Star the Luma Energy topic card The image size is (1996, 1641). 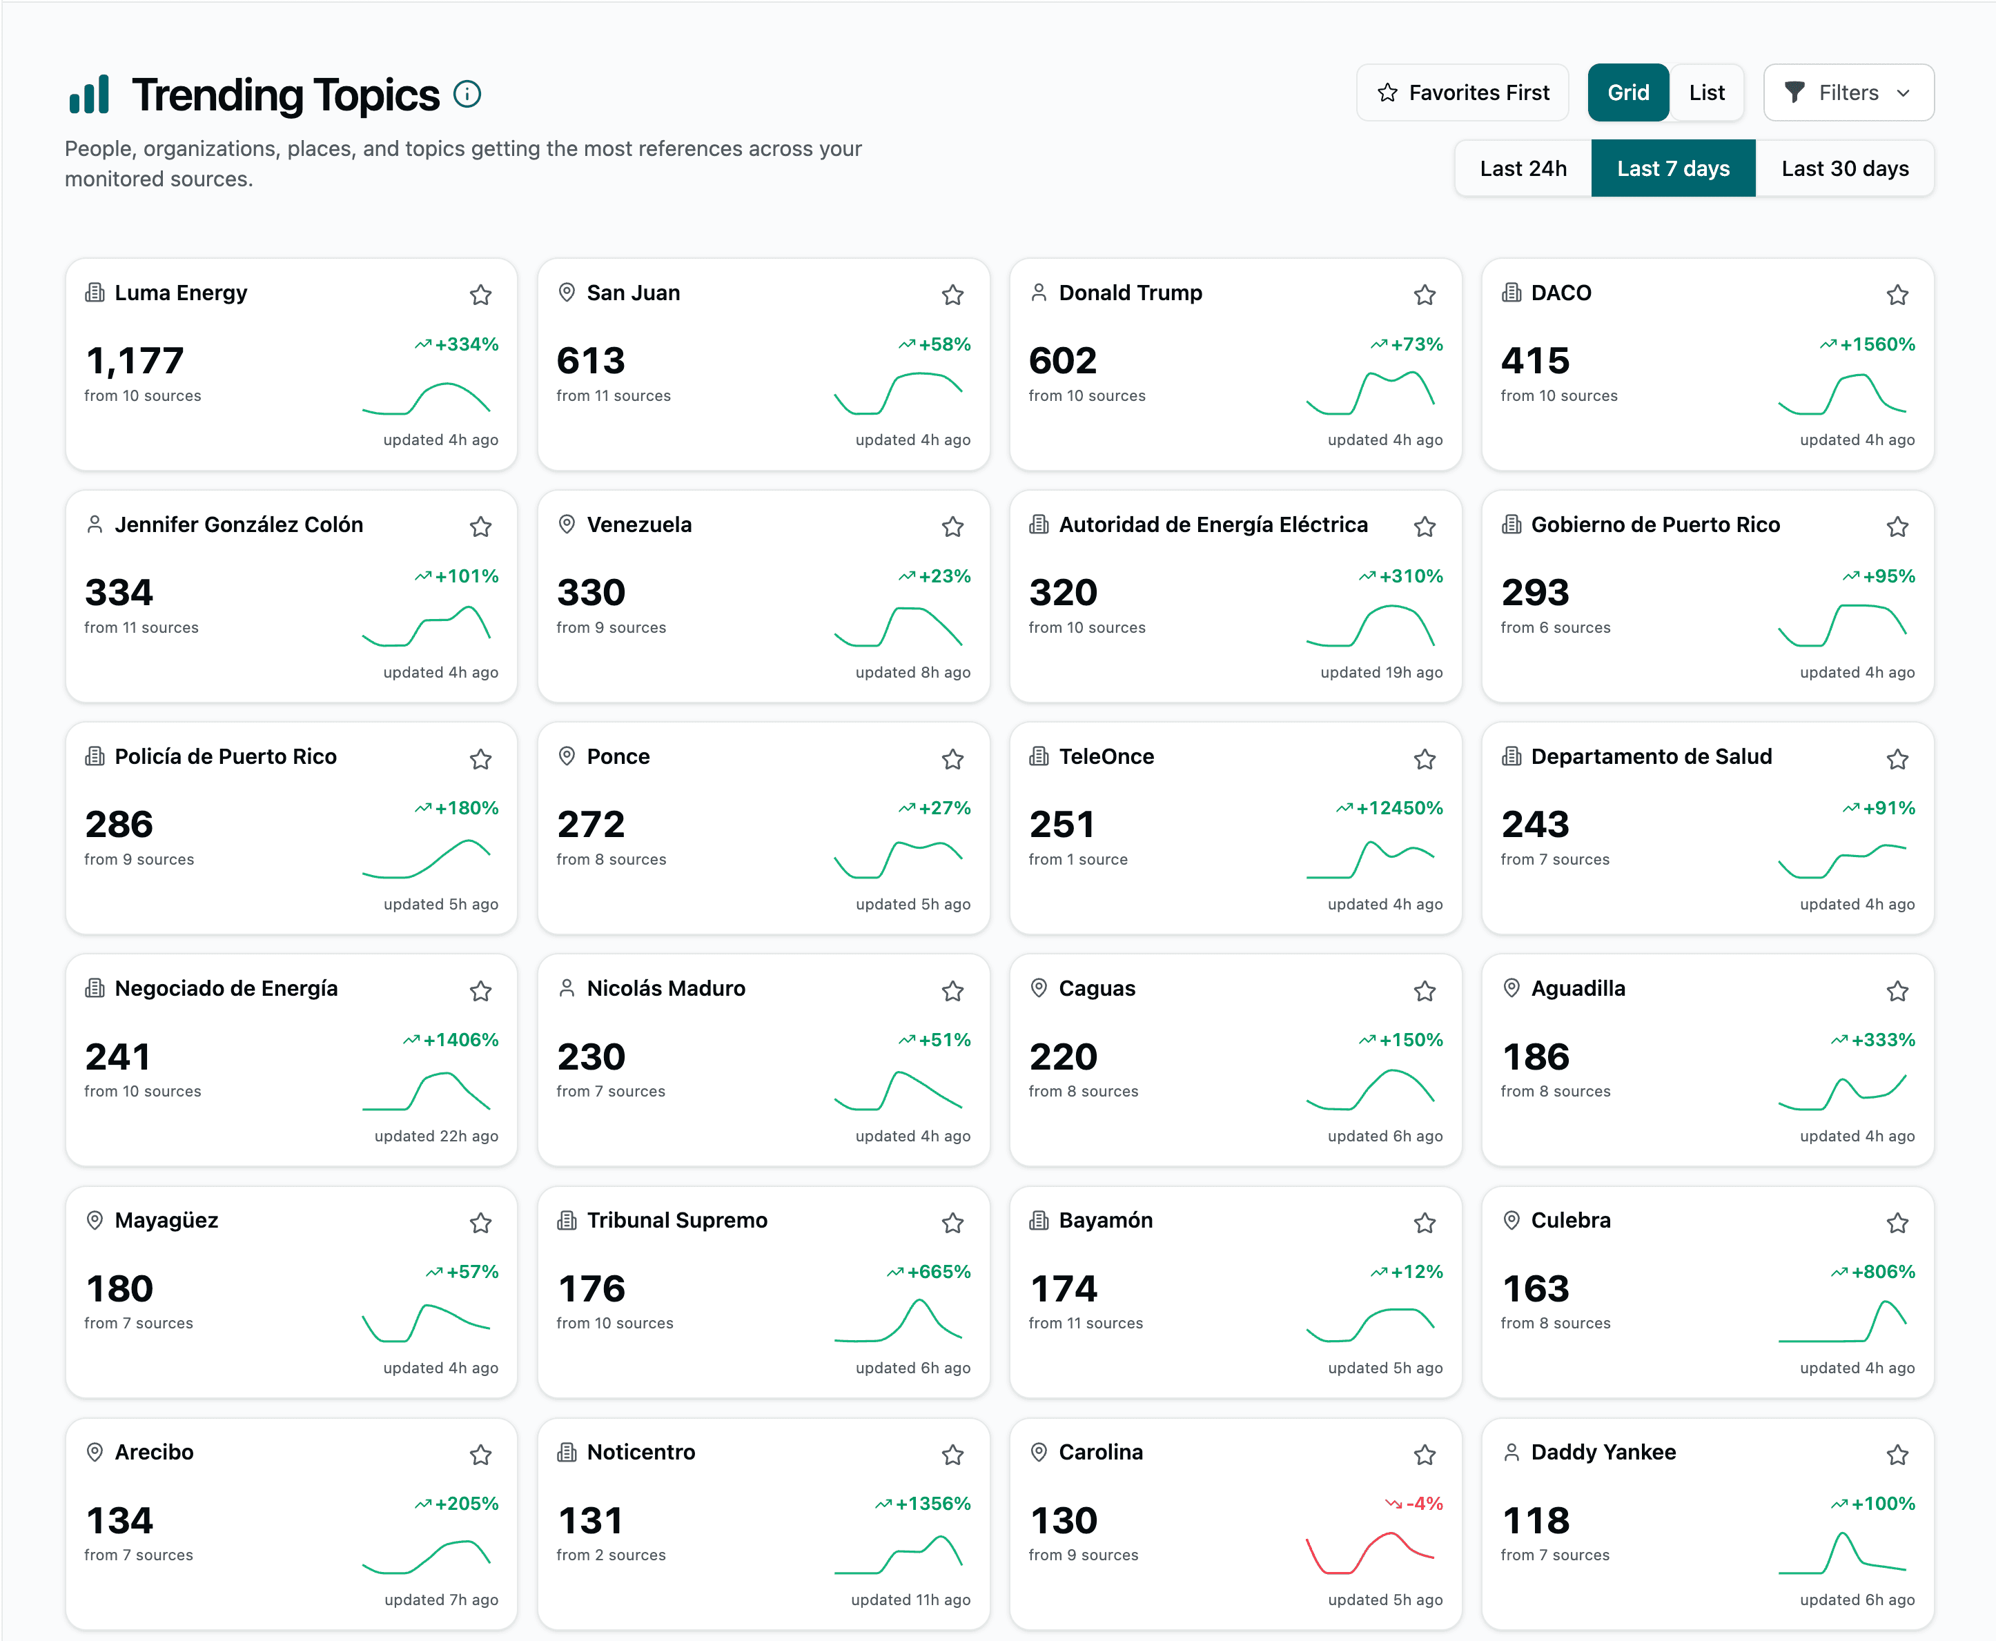[480, 295]
